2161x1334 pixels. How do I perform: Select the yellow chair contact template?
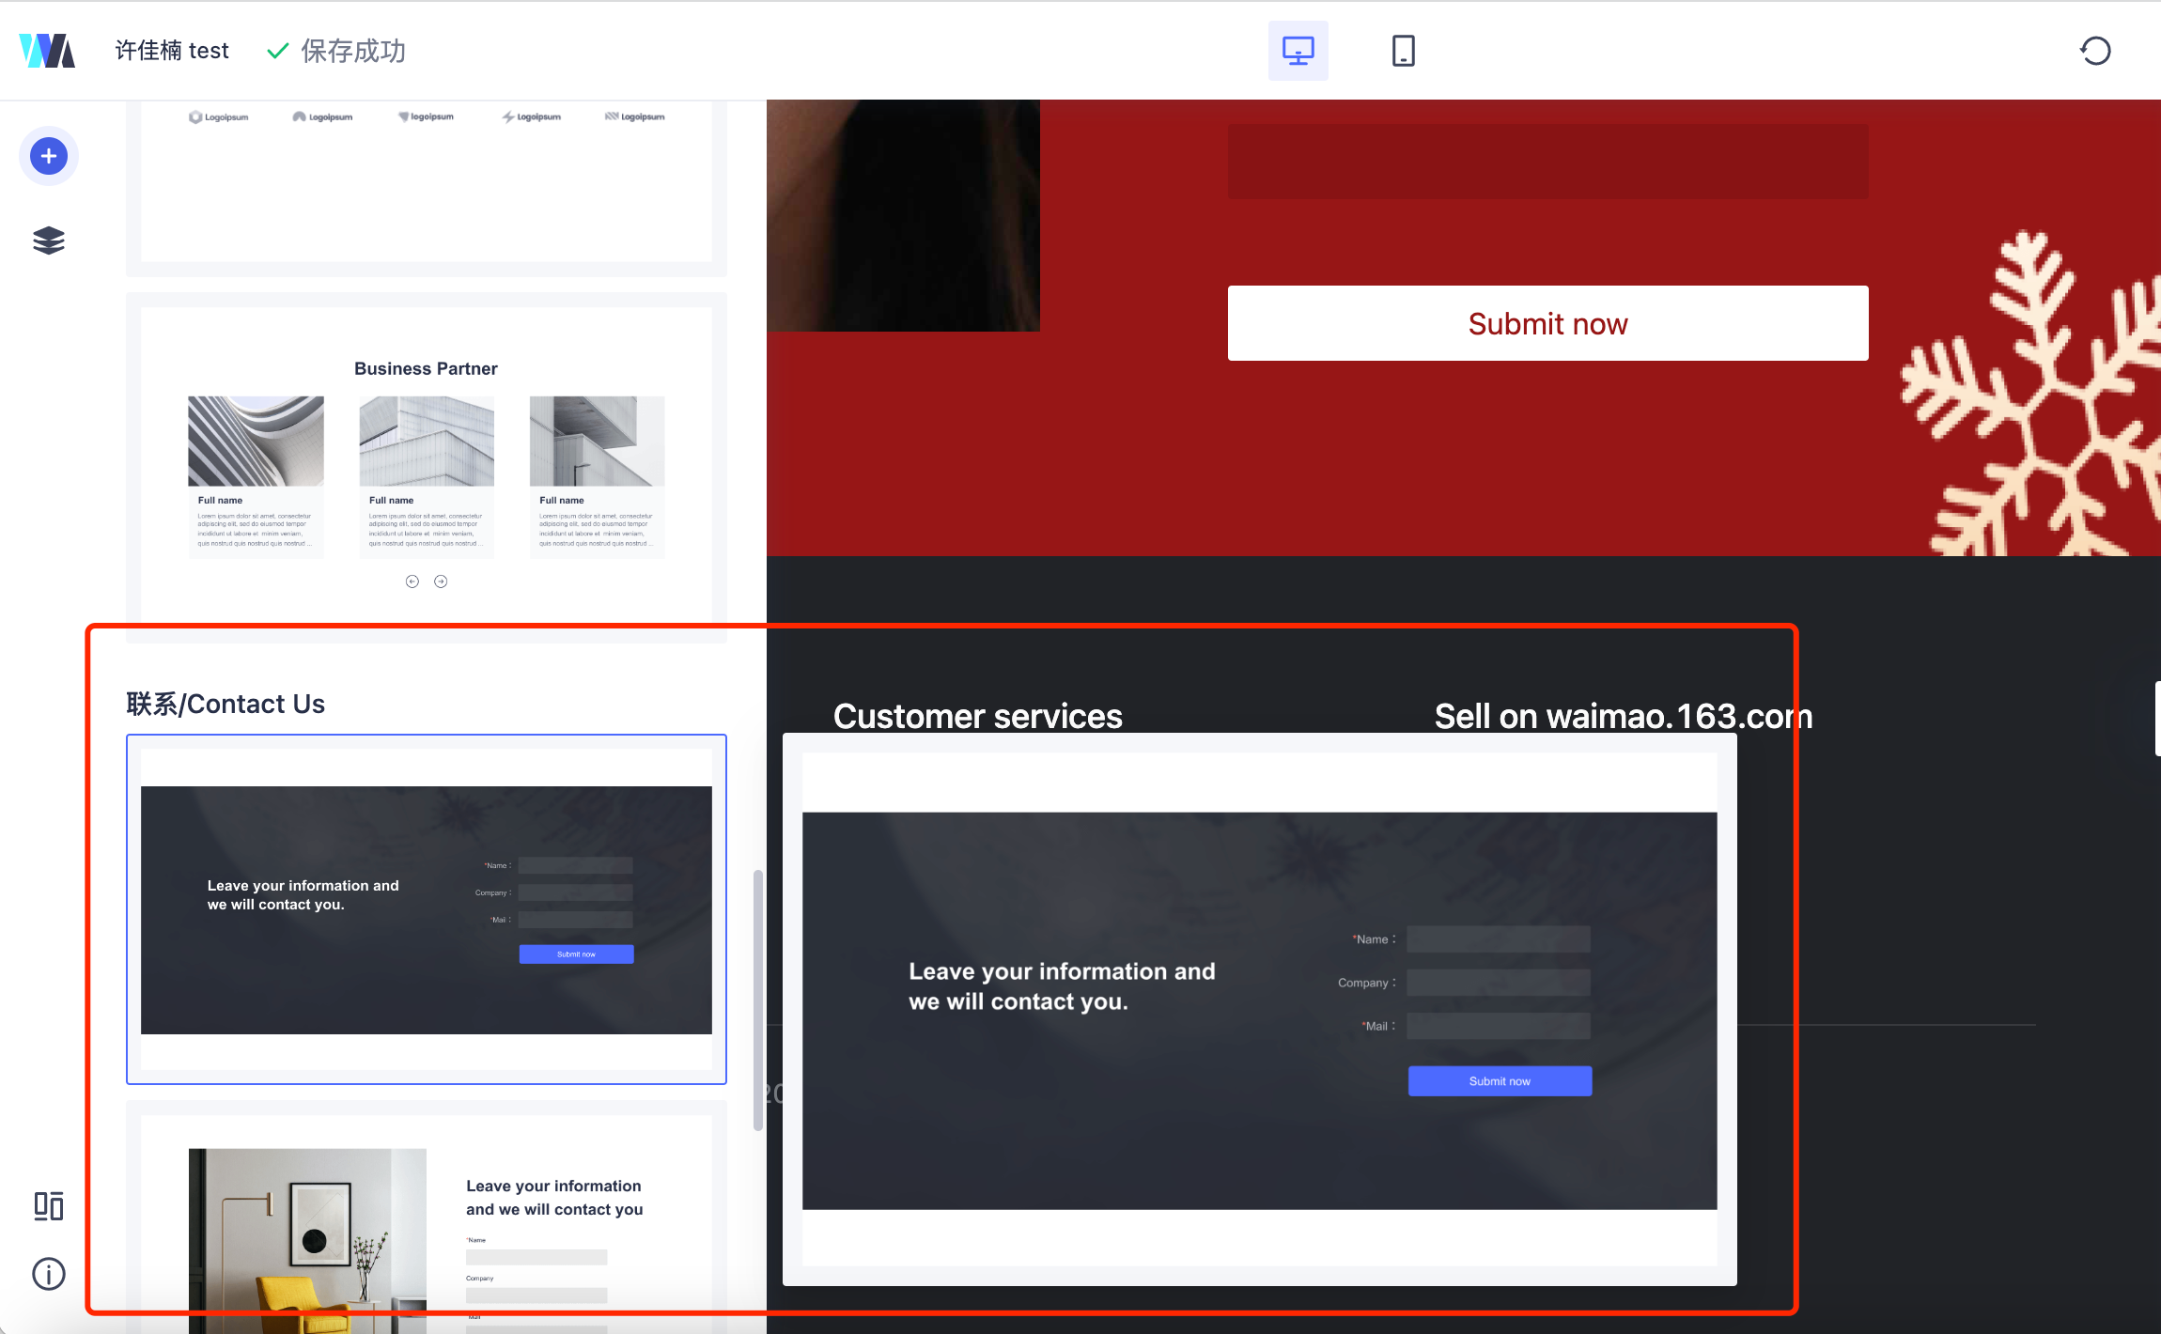427,1221
